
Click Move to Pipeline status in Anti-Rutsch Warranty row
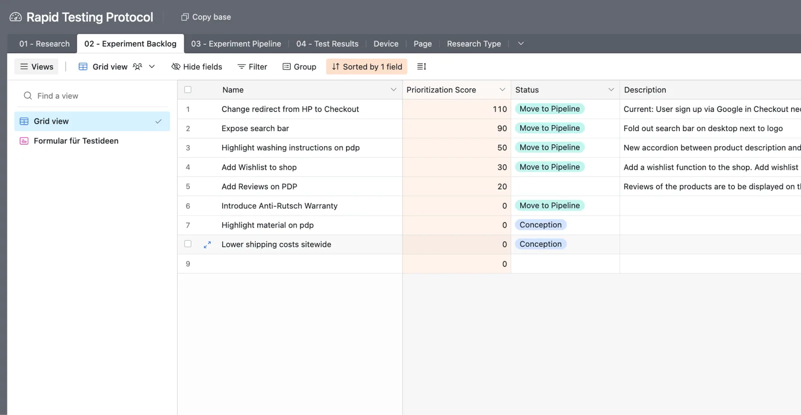tap(550, 205)
